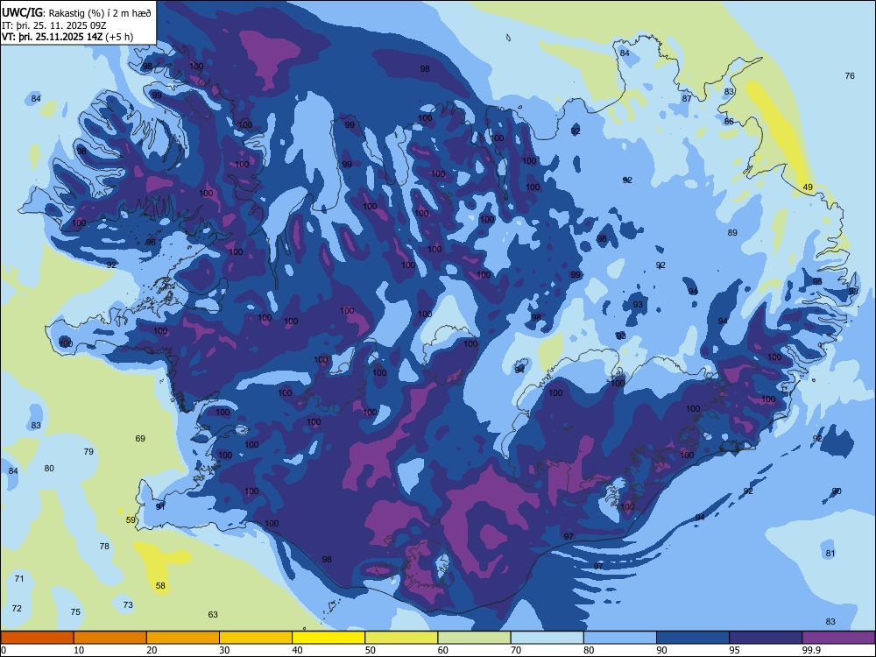This screenshot has width=876, height=657.
Task: Select the map value 63
Action: click(x=213, y=615)
